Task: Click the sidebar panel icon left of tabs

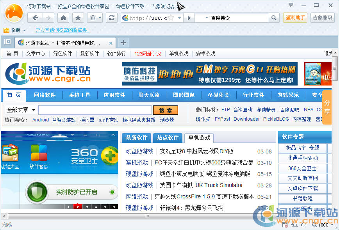Action: coord(7,42)
